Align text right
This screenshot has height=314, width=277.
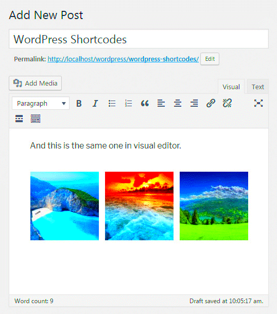[x=194, y=103]
